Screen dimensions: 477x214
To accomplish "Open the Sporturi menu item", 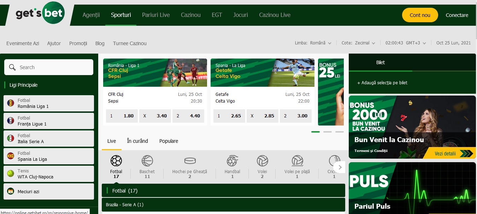I will coord(121,15).
